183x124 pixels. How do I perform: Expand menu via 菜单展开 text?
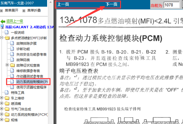(x=12, y=11)
